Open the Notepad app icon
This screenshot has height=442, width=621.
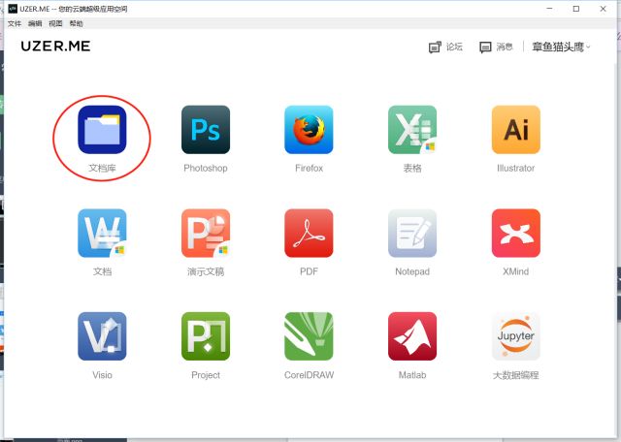click(x=412, y=233)
